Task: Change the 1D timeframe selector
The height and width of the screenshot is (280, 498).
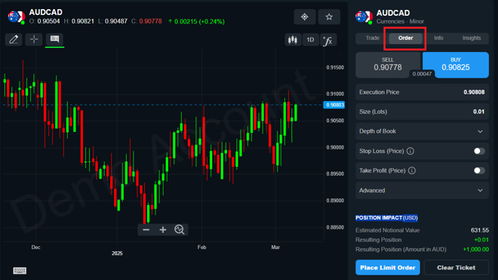Action: click(x=310, y=40)
